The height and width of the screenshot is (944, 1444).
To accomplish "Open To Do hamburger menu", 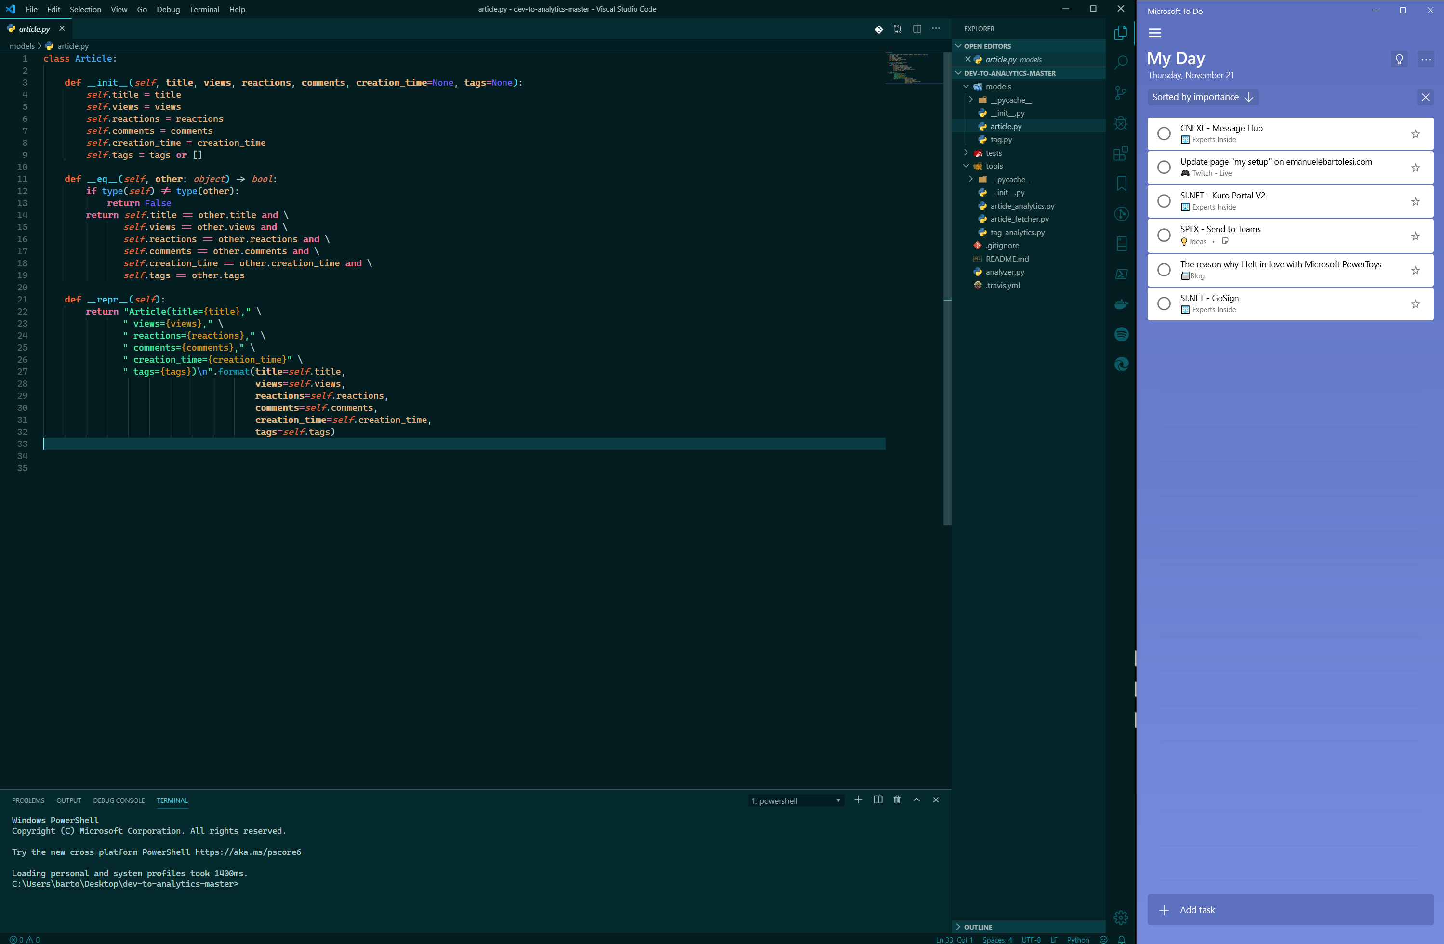I will 1154,33.
